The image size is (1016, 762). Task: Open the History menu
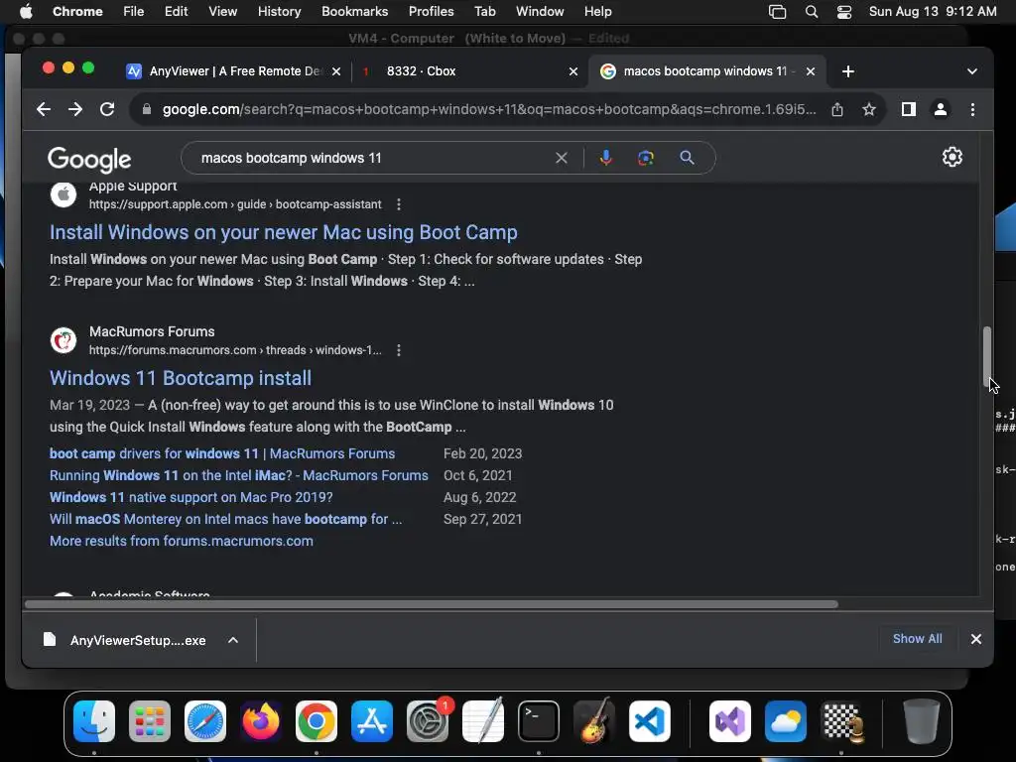[279, 12]
